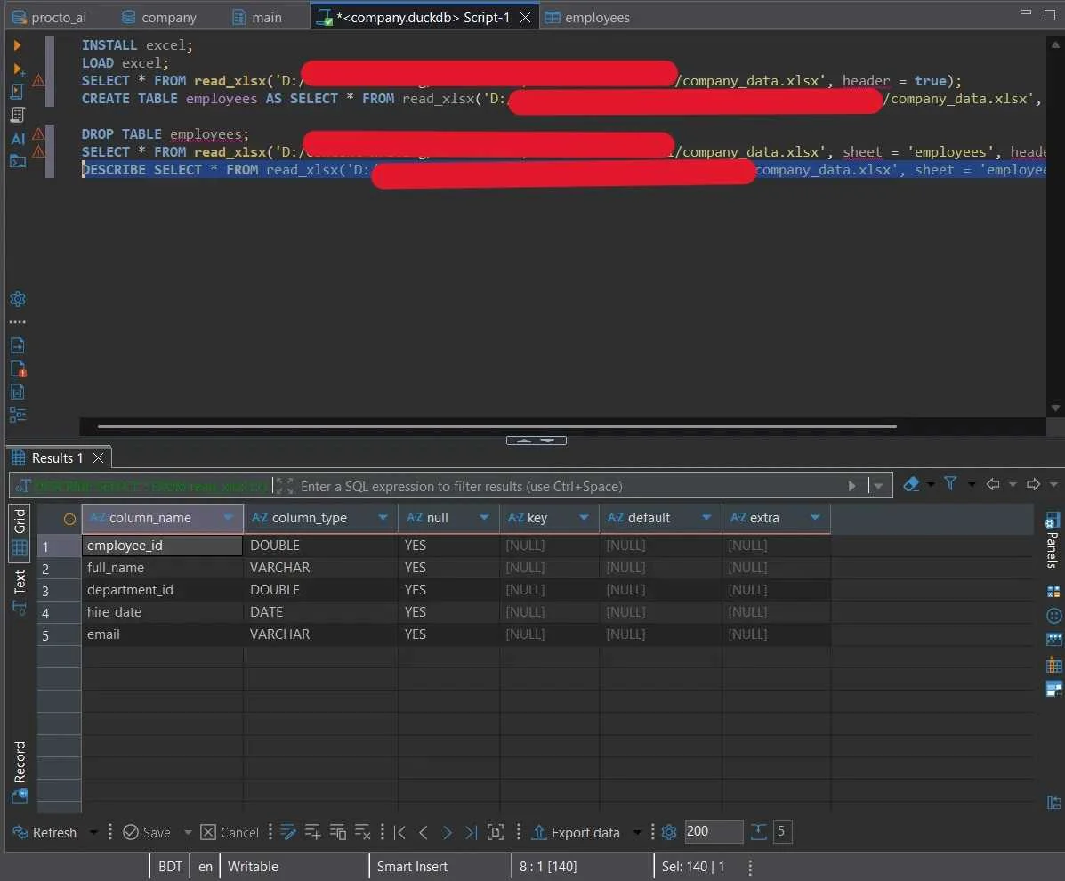
Task: Open column_type header dropdown arrow
Action: point(383,518)
